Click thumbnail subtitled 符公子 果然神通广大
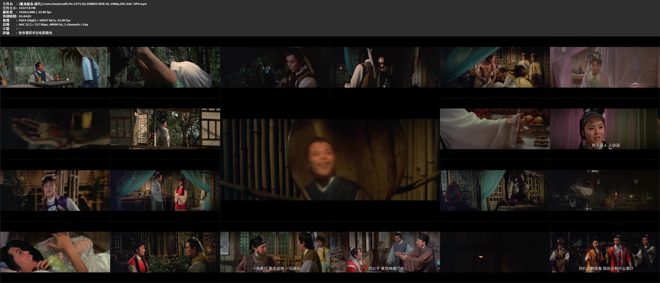 click(385, 252)
